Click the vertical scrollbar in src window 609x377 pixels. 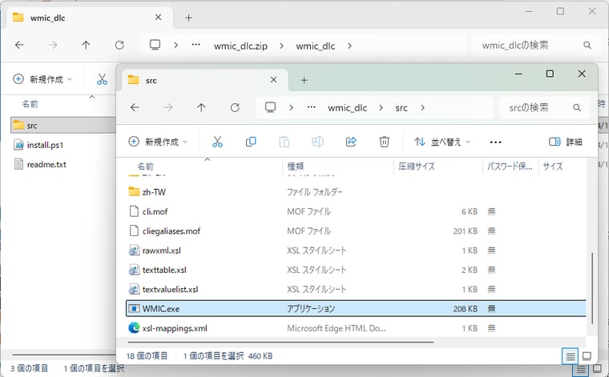coord(592,288)
